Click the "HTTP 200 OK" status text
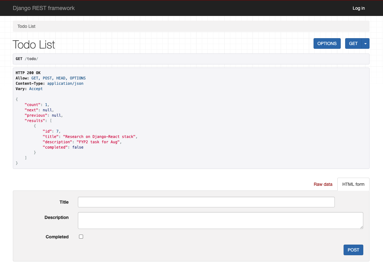This screenshot has height=279, width=383. click(x=28, y=73)
